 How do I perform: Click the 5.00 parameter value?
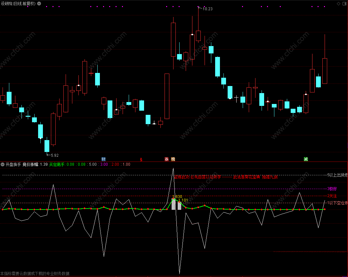[x=93, y=164]
